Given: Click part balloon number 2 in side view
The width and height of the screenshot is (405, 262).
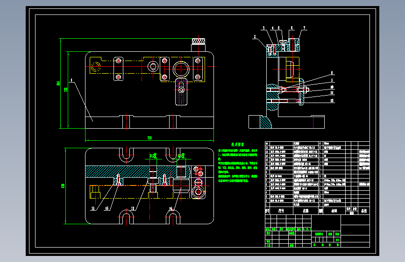Looking at the screenshot, I should click(x=255, y=37).
